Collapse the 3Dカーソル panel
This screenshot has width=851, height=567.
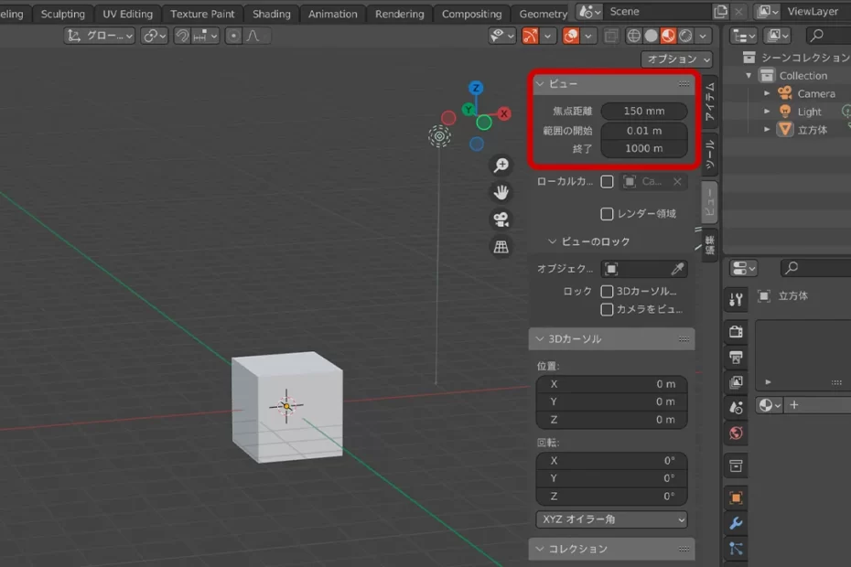[x=539, y=339]
